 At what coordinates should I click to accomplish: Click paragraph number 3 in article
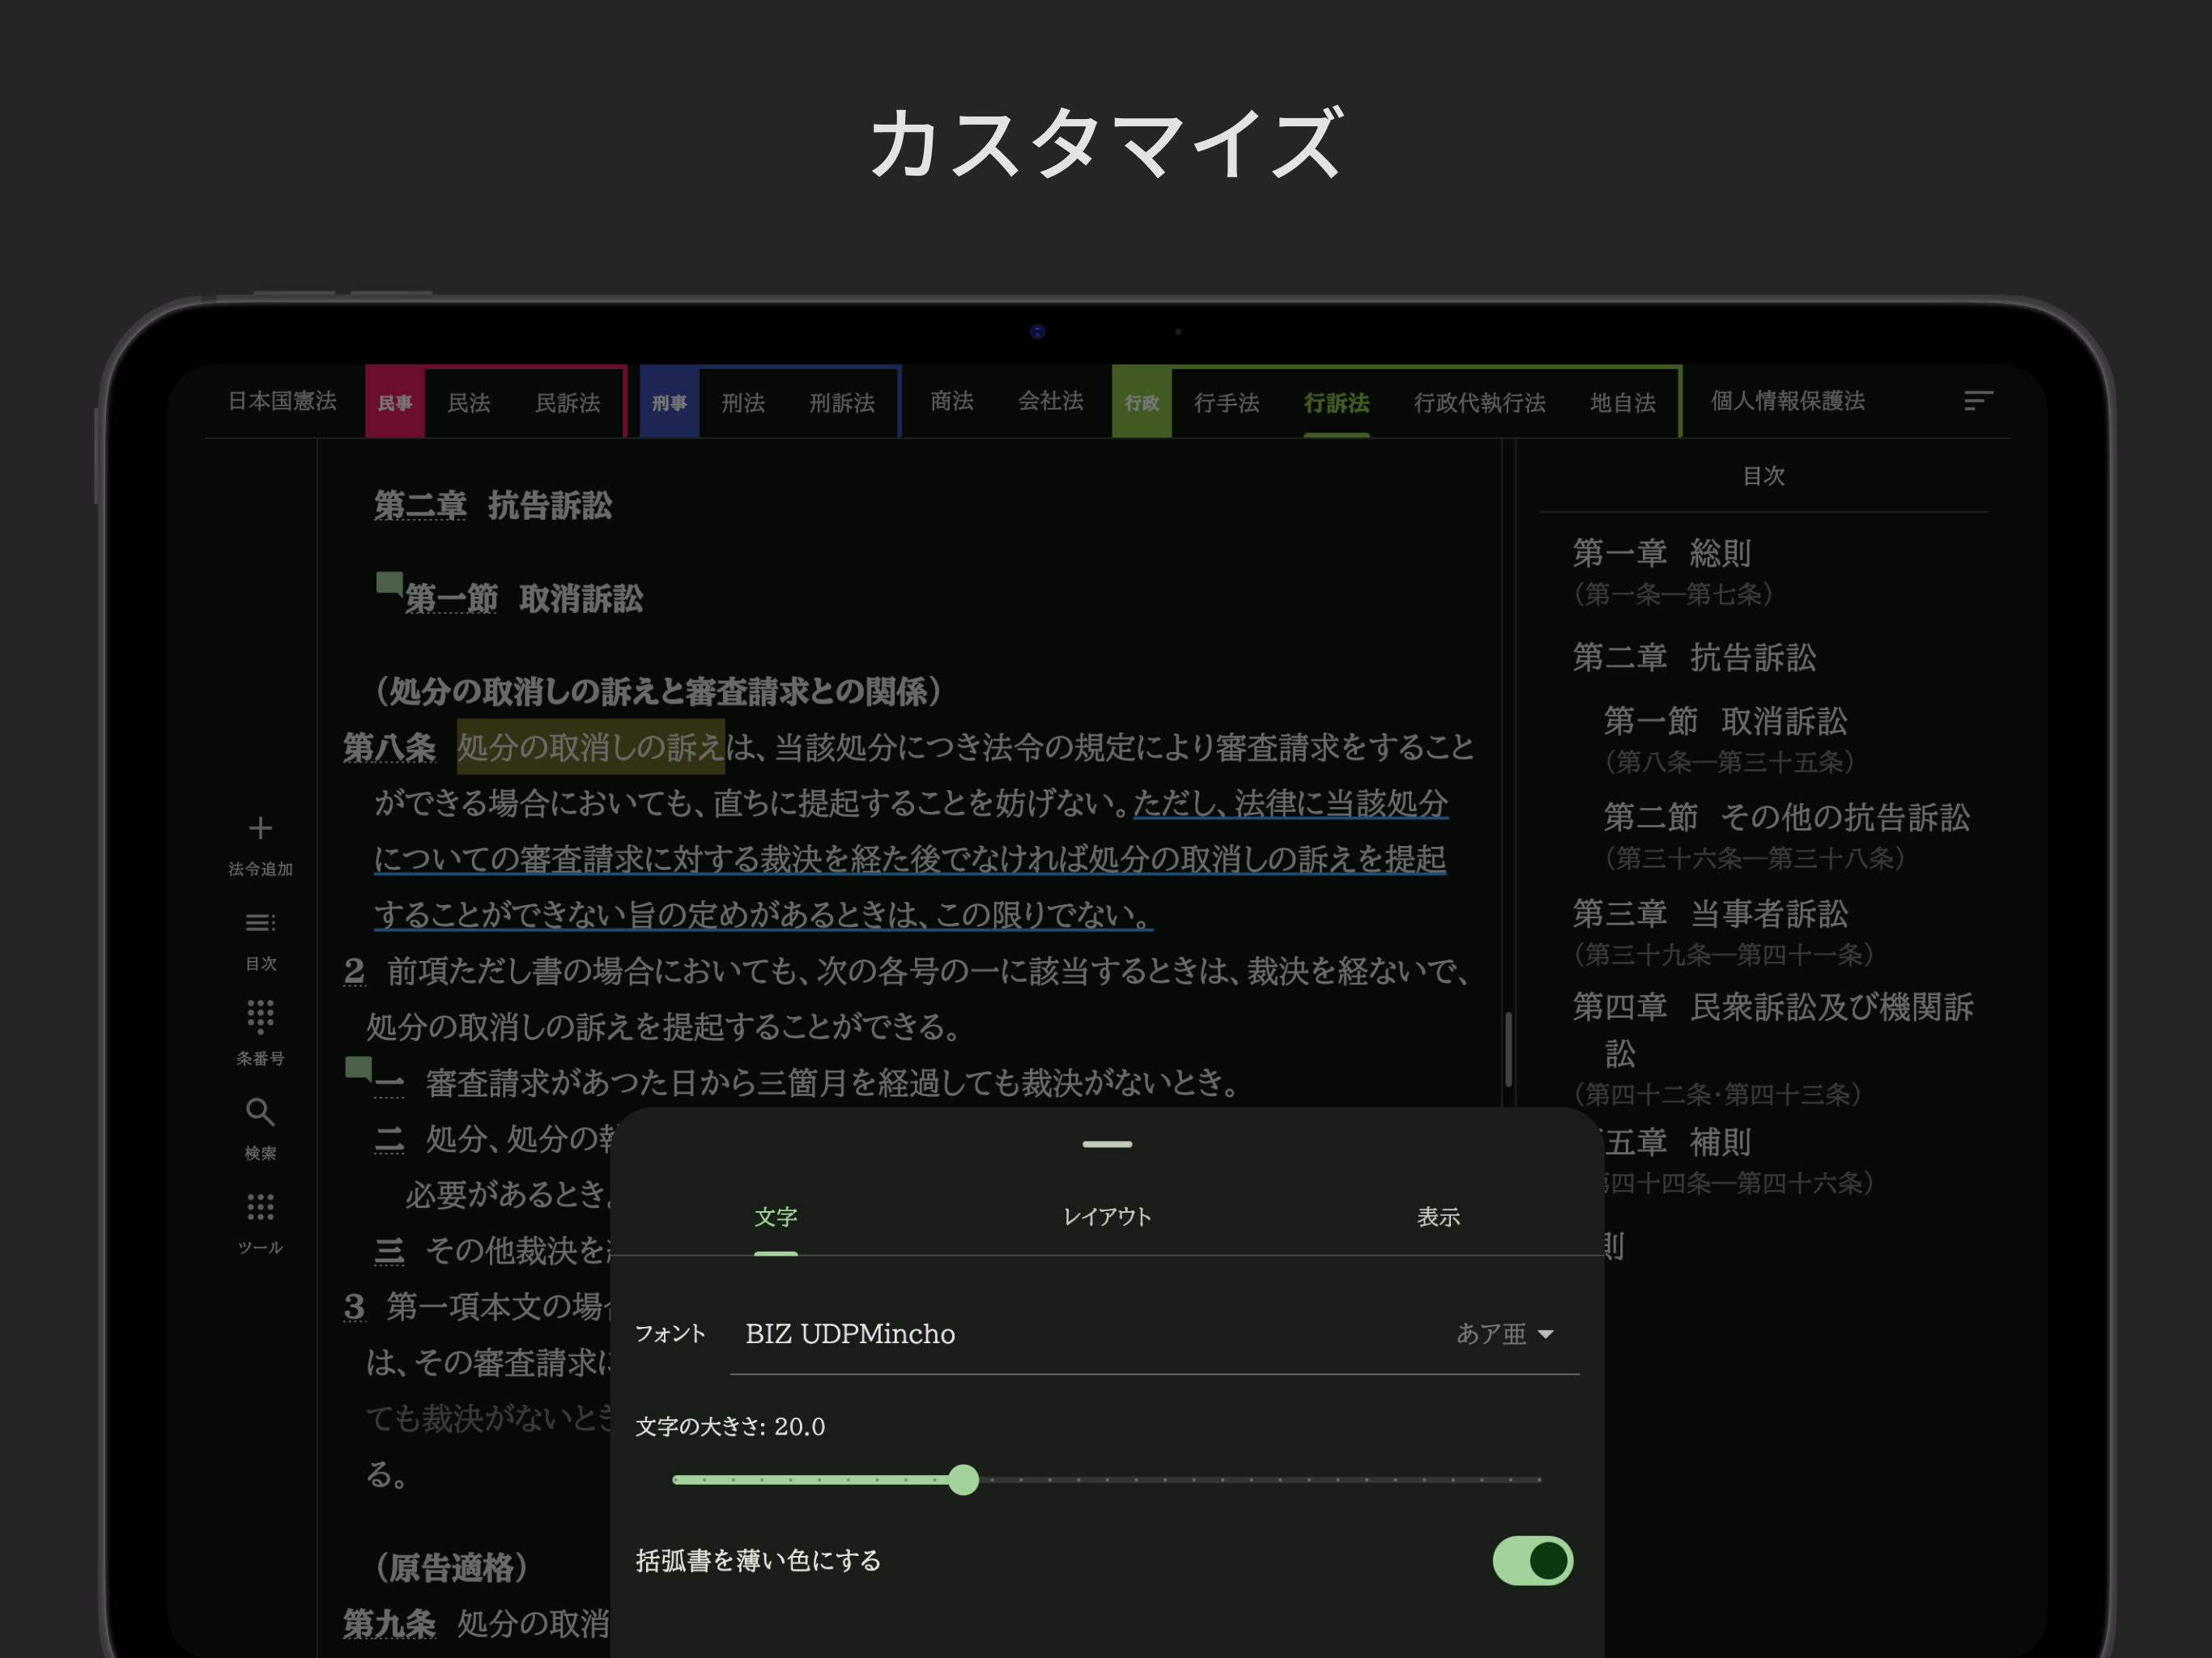pos(354,1306)
